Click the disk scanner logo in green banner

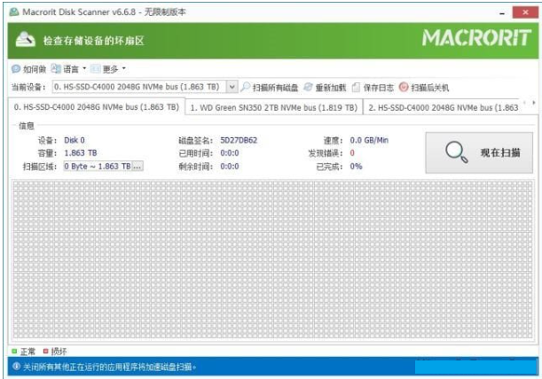tap(25, 39)
